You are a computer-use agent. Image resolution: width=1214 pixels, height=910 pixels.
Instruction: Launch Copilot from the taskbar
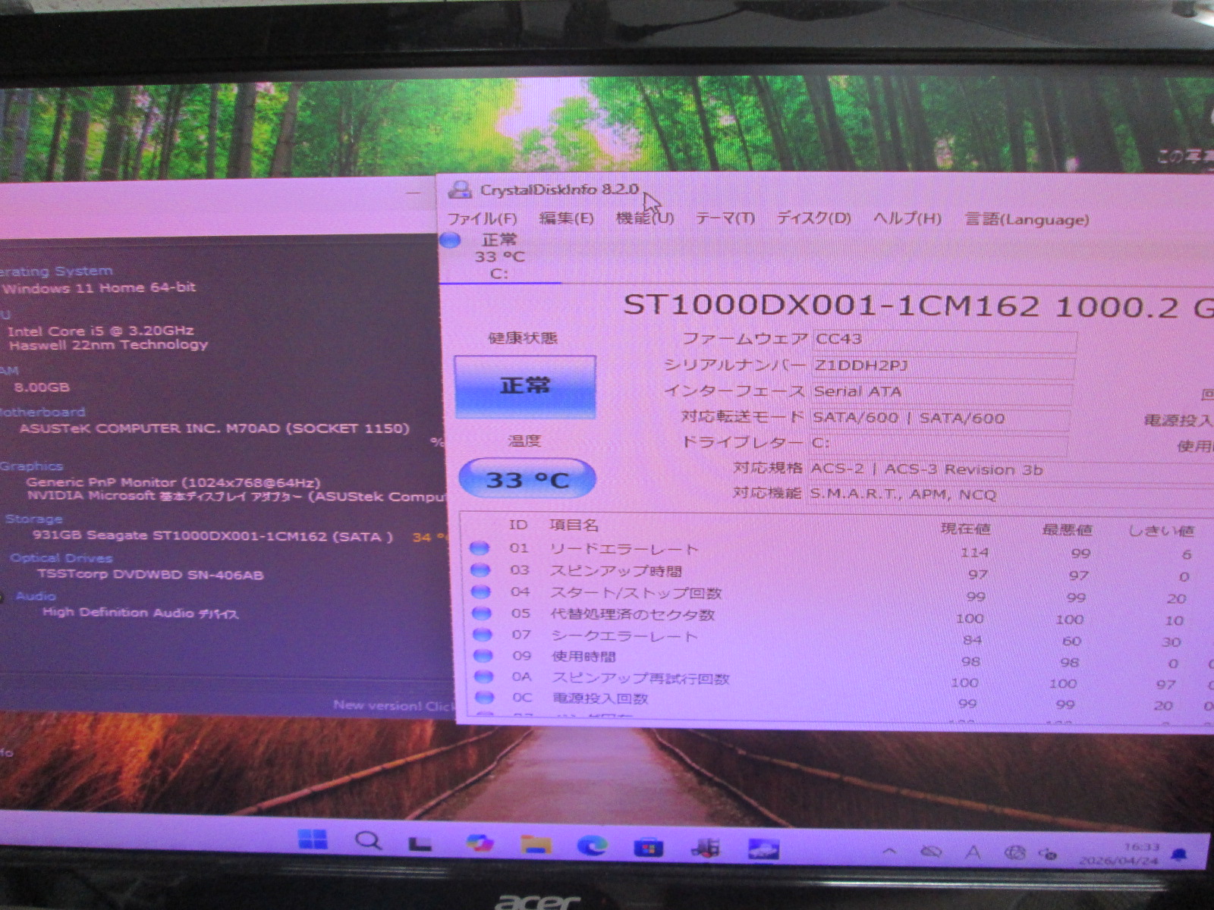[x=480, y=843]
